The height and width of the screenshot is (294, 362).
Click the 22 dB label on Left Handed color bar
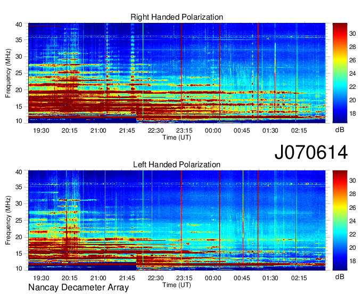pos(352,234)
